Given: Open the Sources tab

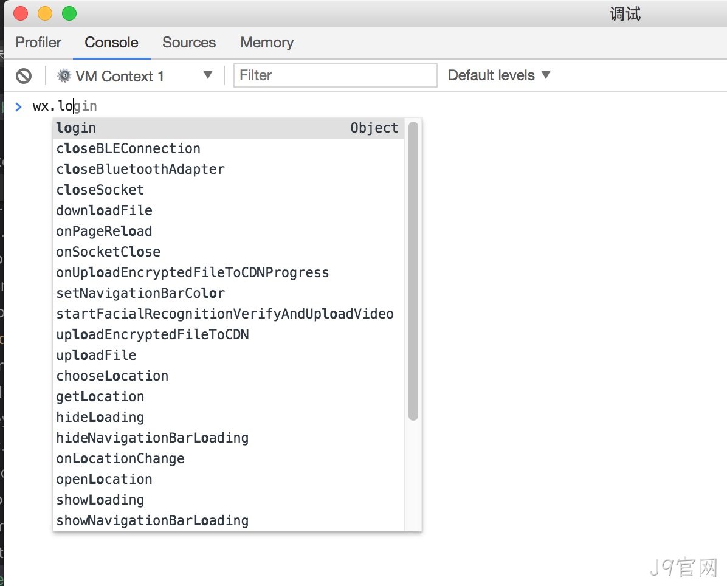Looking at the screenshot, I should point(188,42).
